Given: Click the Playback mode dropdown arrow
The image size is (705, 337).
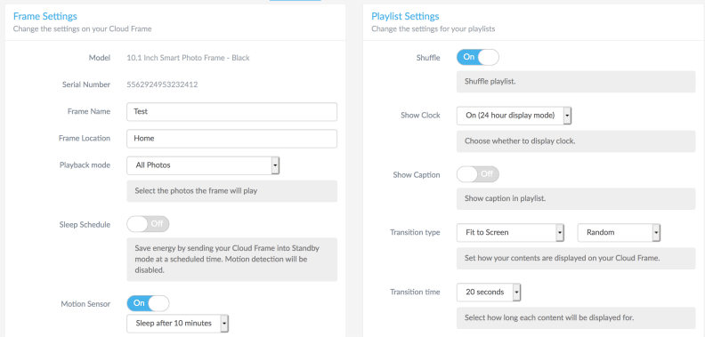Looking at the screenshot, I should click(275, 165).
